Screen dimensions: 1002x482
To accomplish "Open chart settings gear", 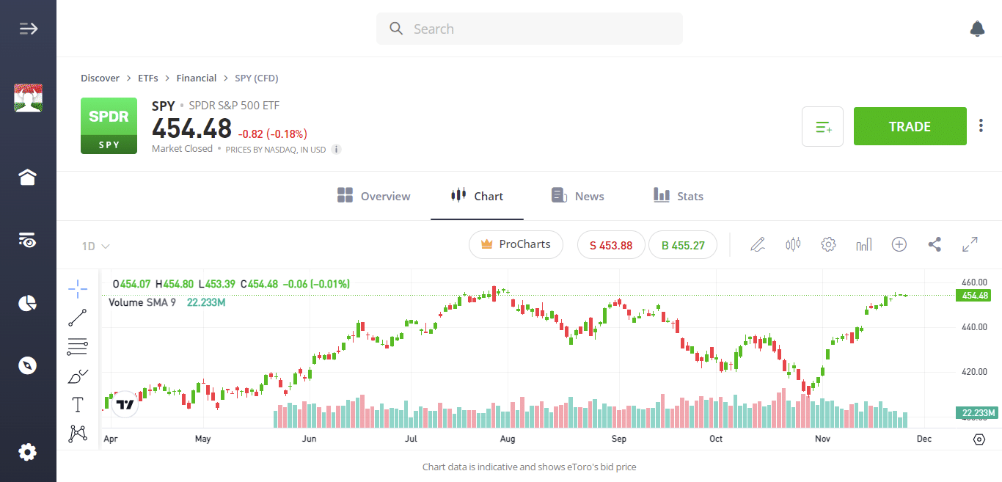I will click(828, 244).
